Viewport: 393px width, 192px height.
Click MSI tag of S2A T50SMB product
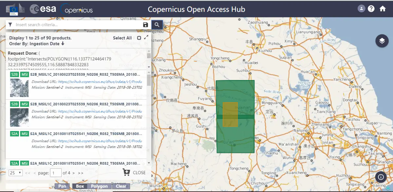[24, 134]
